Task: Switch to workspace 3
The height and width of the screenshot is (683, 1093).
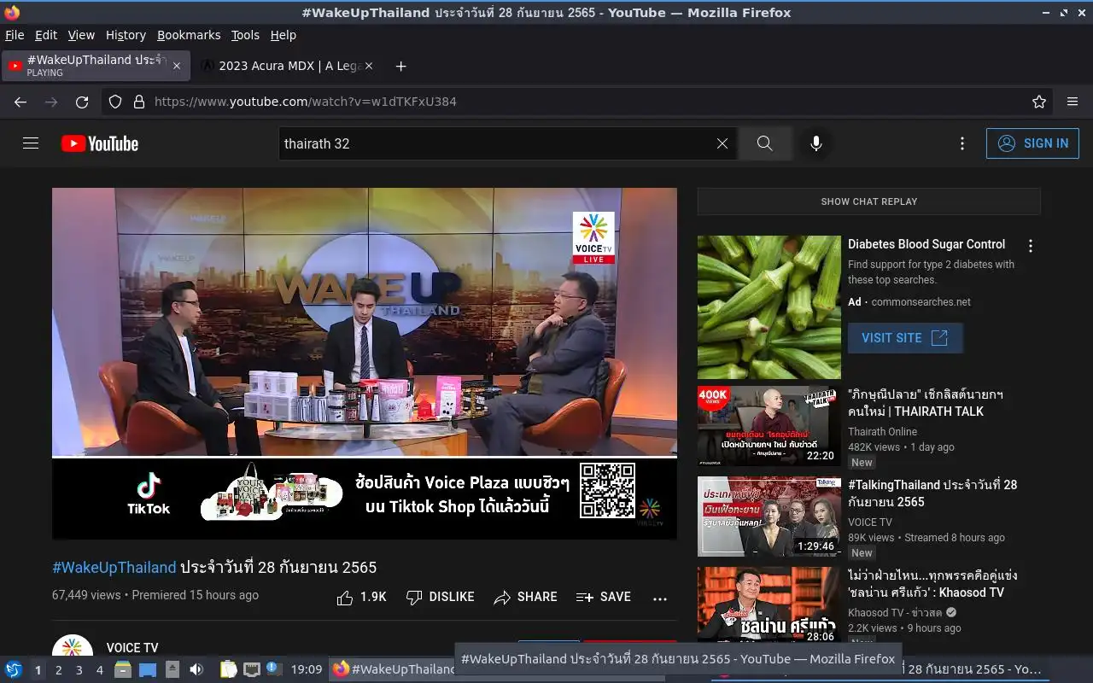Action: (79, 670)
